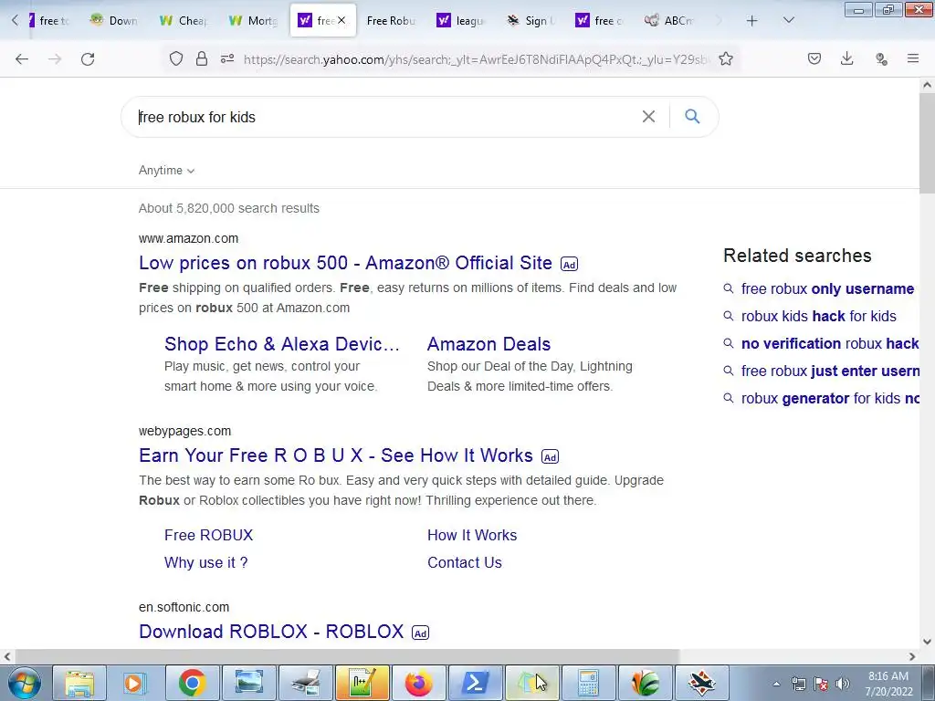Image resolution: width=935 pixels, height=701 pixels.
Task: Open PowerShell from taskbar
Action: (475, 683)
